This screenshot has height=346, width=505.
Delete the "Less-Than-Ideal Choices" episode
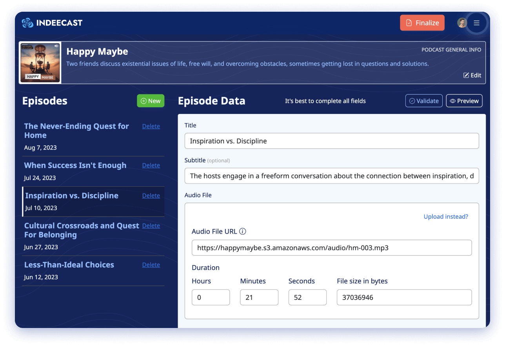151,265
